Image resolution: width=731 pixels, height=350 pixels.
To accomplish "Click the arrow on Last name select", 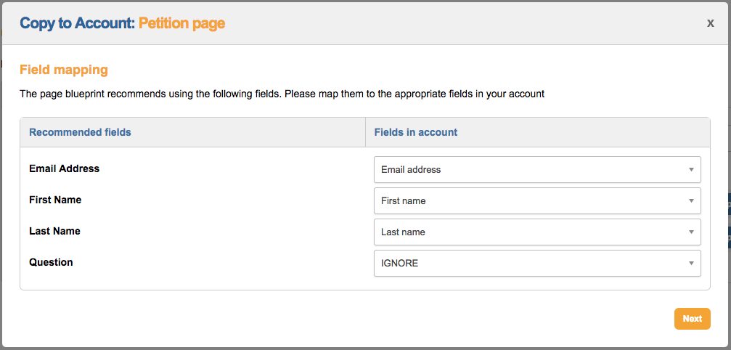I will point(691,232).
